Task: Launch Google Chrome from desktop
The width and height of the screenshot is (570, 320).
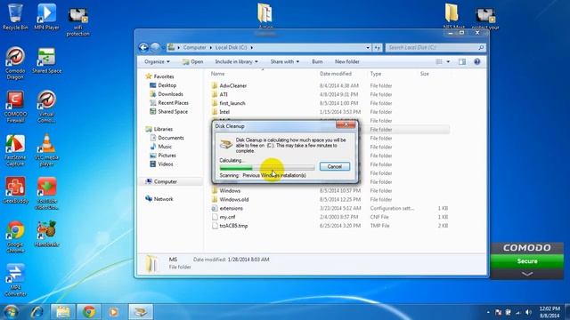Action: tap(15, 236)
